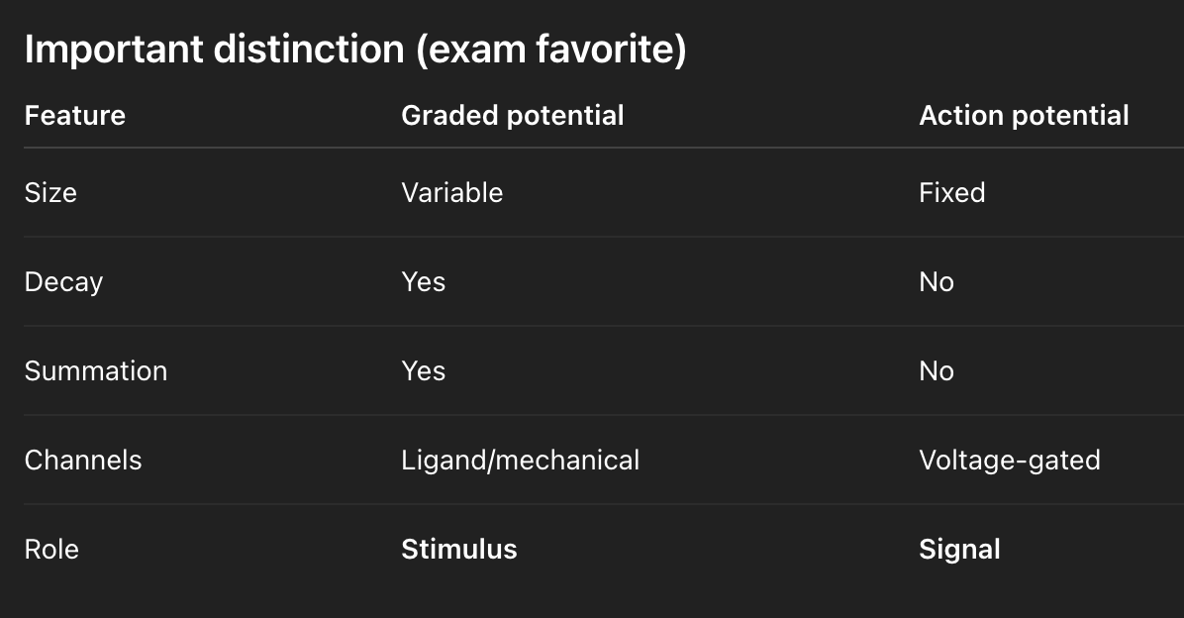Click the '(exam favorite)' part of the heading
This screenshot has width=1184, height=618.
[x=550, y=51]
